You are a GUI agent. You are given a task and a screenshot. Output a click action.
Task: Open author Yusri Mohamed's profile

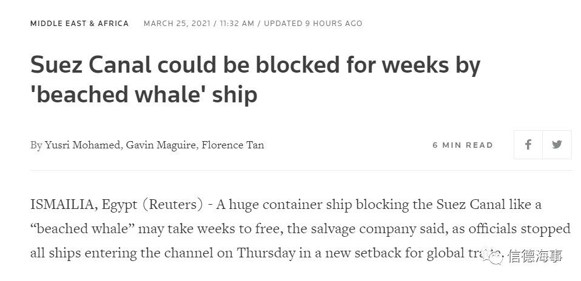(83, 145)
